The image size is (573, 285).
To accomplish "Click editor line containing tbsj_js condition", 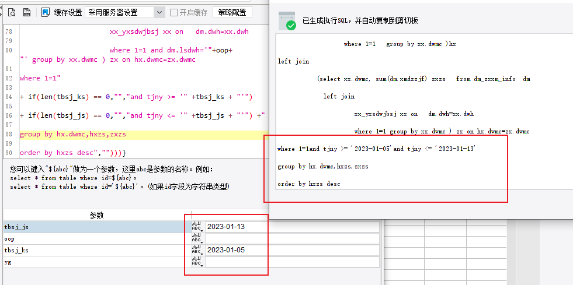I will tap(142, 115).
